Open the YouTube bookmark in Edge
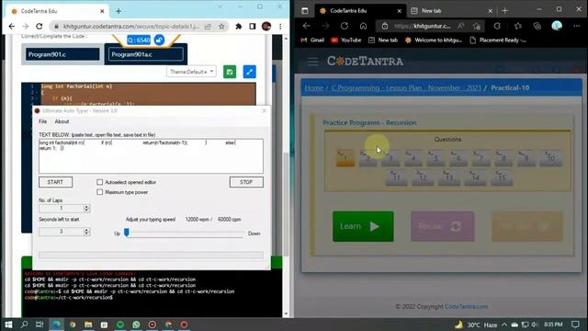 346,40
